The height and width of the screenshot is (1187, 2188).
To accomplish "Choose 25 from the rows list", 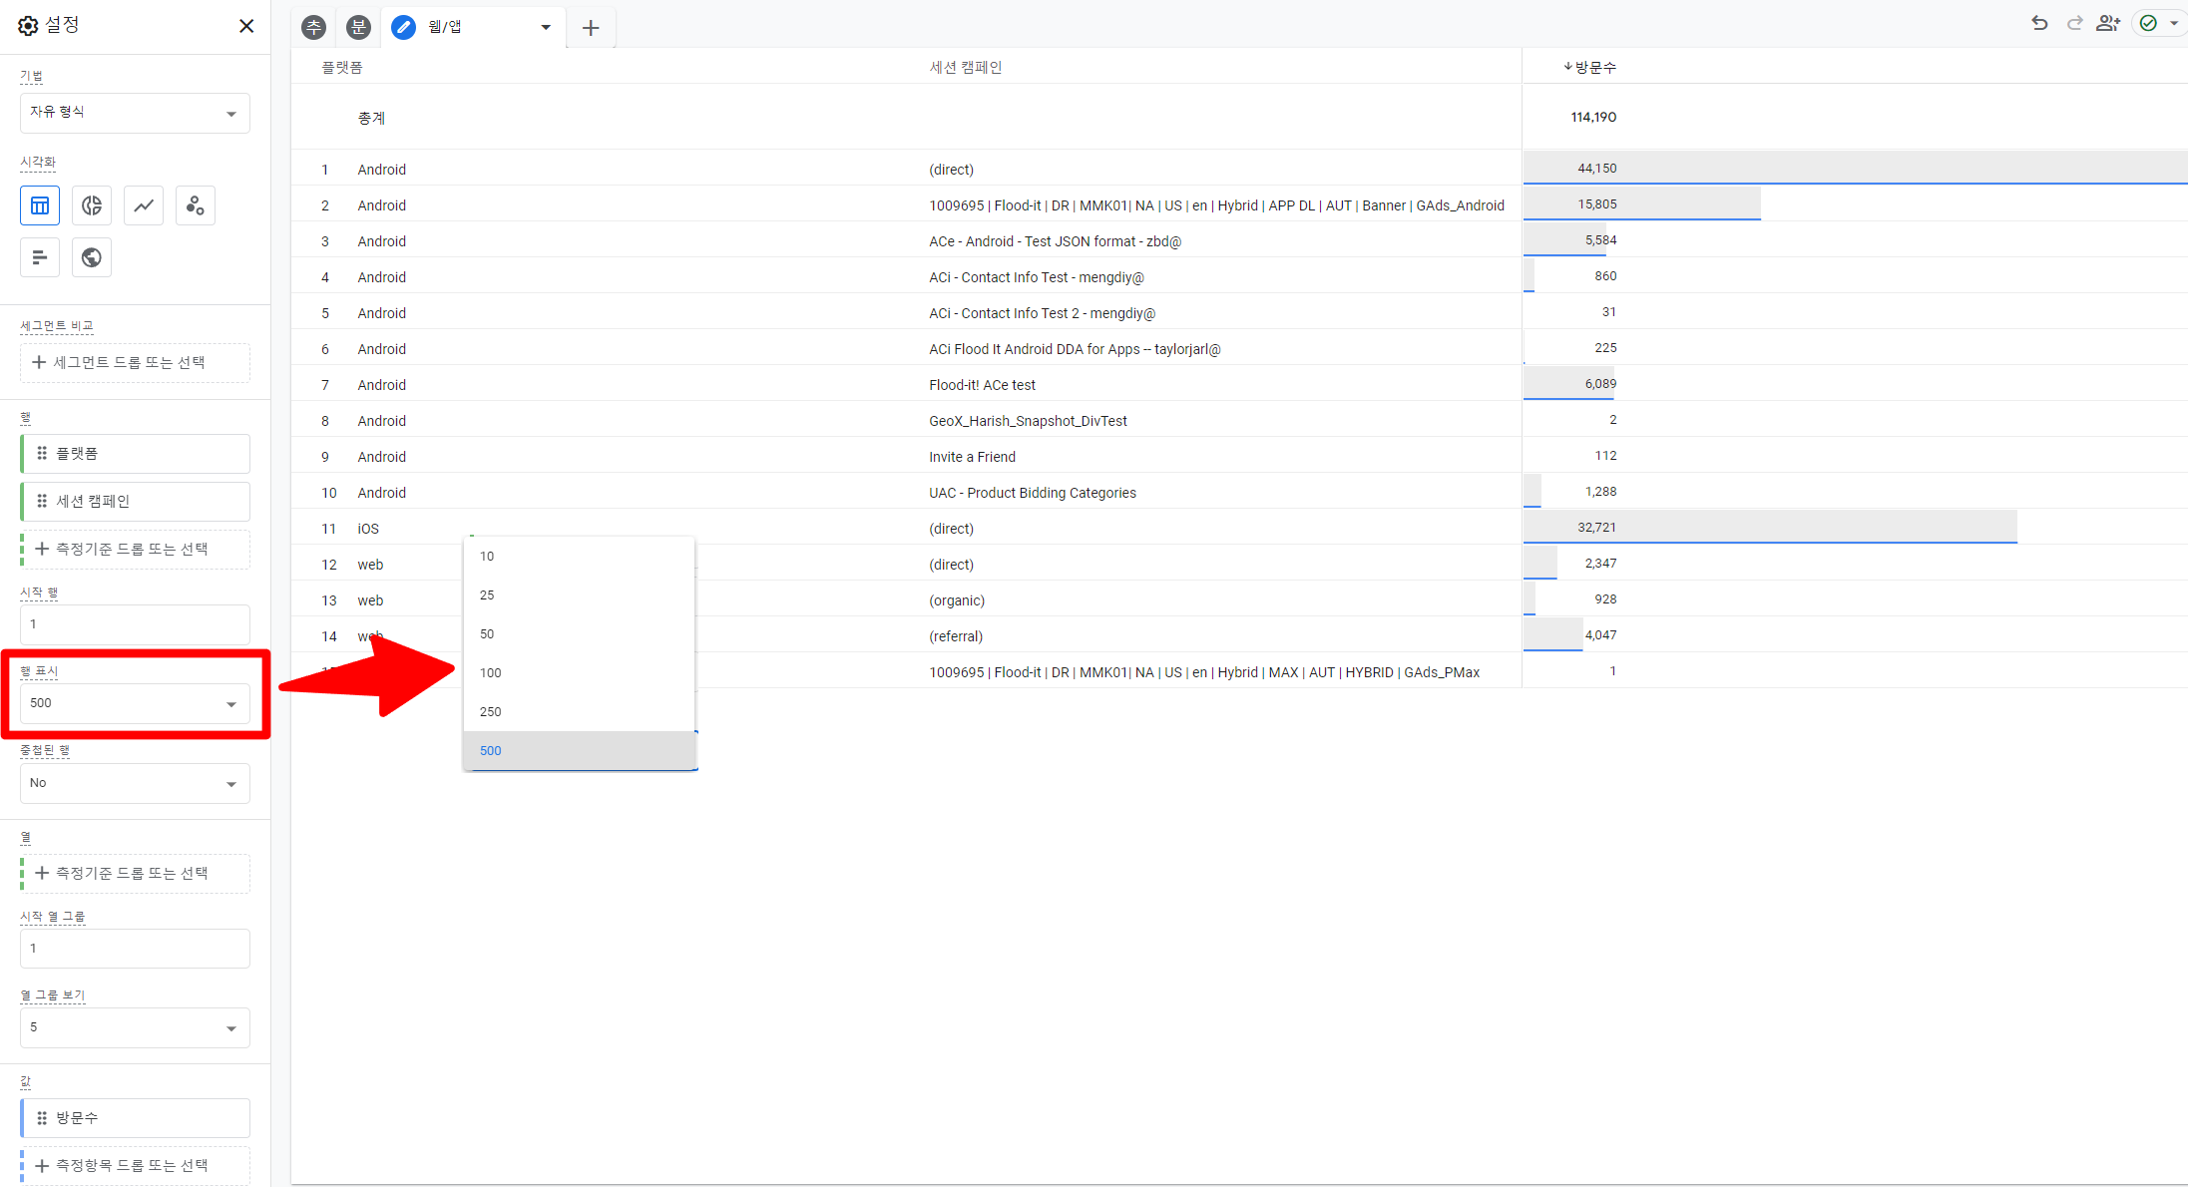I will click(x=580, y=595).
